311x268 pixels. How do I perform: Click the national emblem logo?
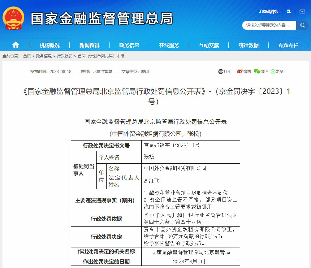[x=13, y=19]
